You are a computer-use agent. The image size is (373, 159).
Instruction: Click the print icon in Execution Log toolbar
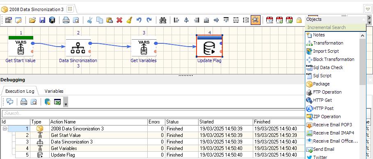click(x=23, y=102)
